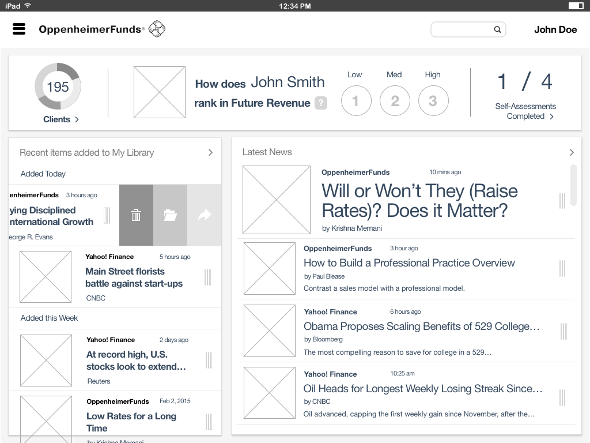Viewport: 590px width, 443px height.
Task: Open the hamburger navigation menu
Action: [19, 29]
